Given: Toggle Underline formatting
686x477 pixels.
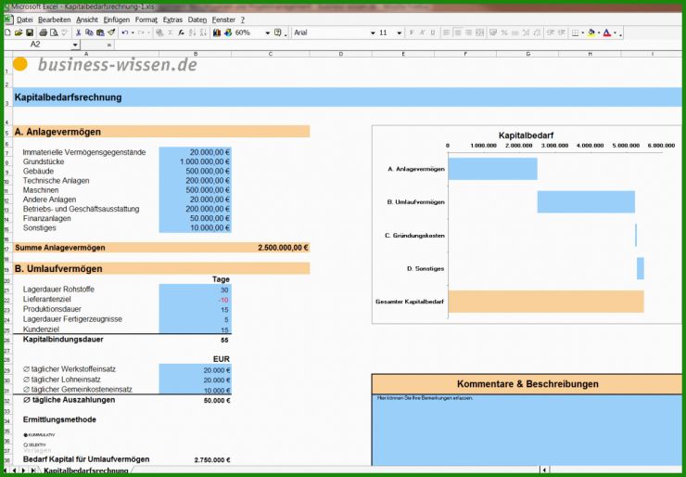Looking at the screenshot, I should [433, 32].
